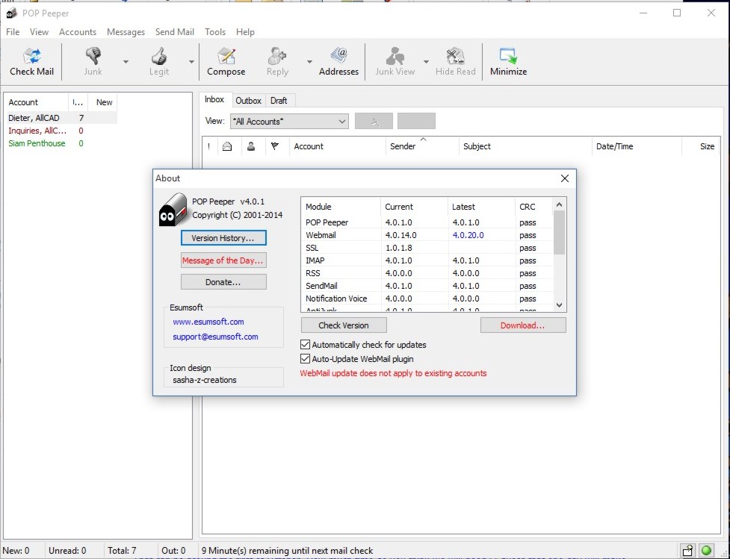The width and height of the screenshot is (730, 559).
Task: Open the Help menu
Action: pyautogui.click(x=245, y=31)
